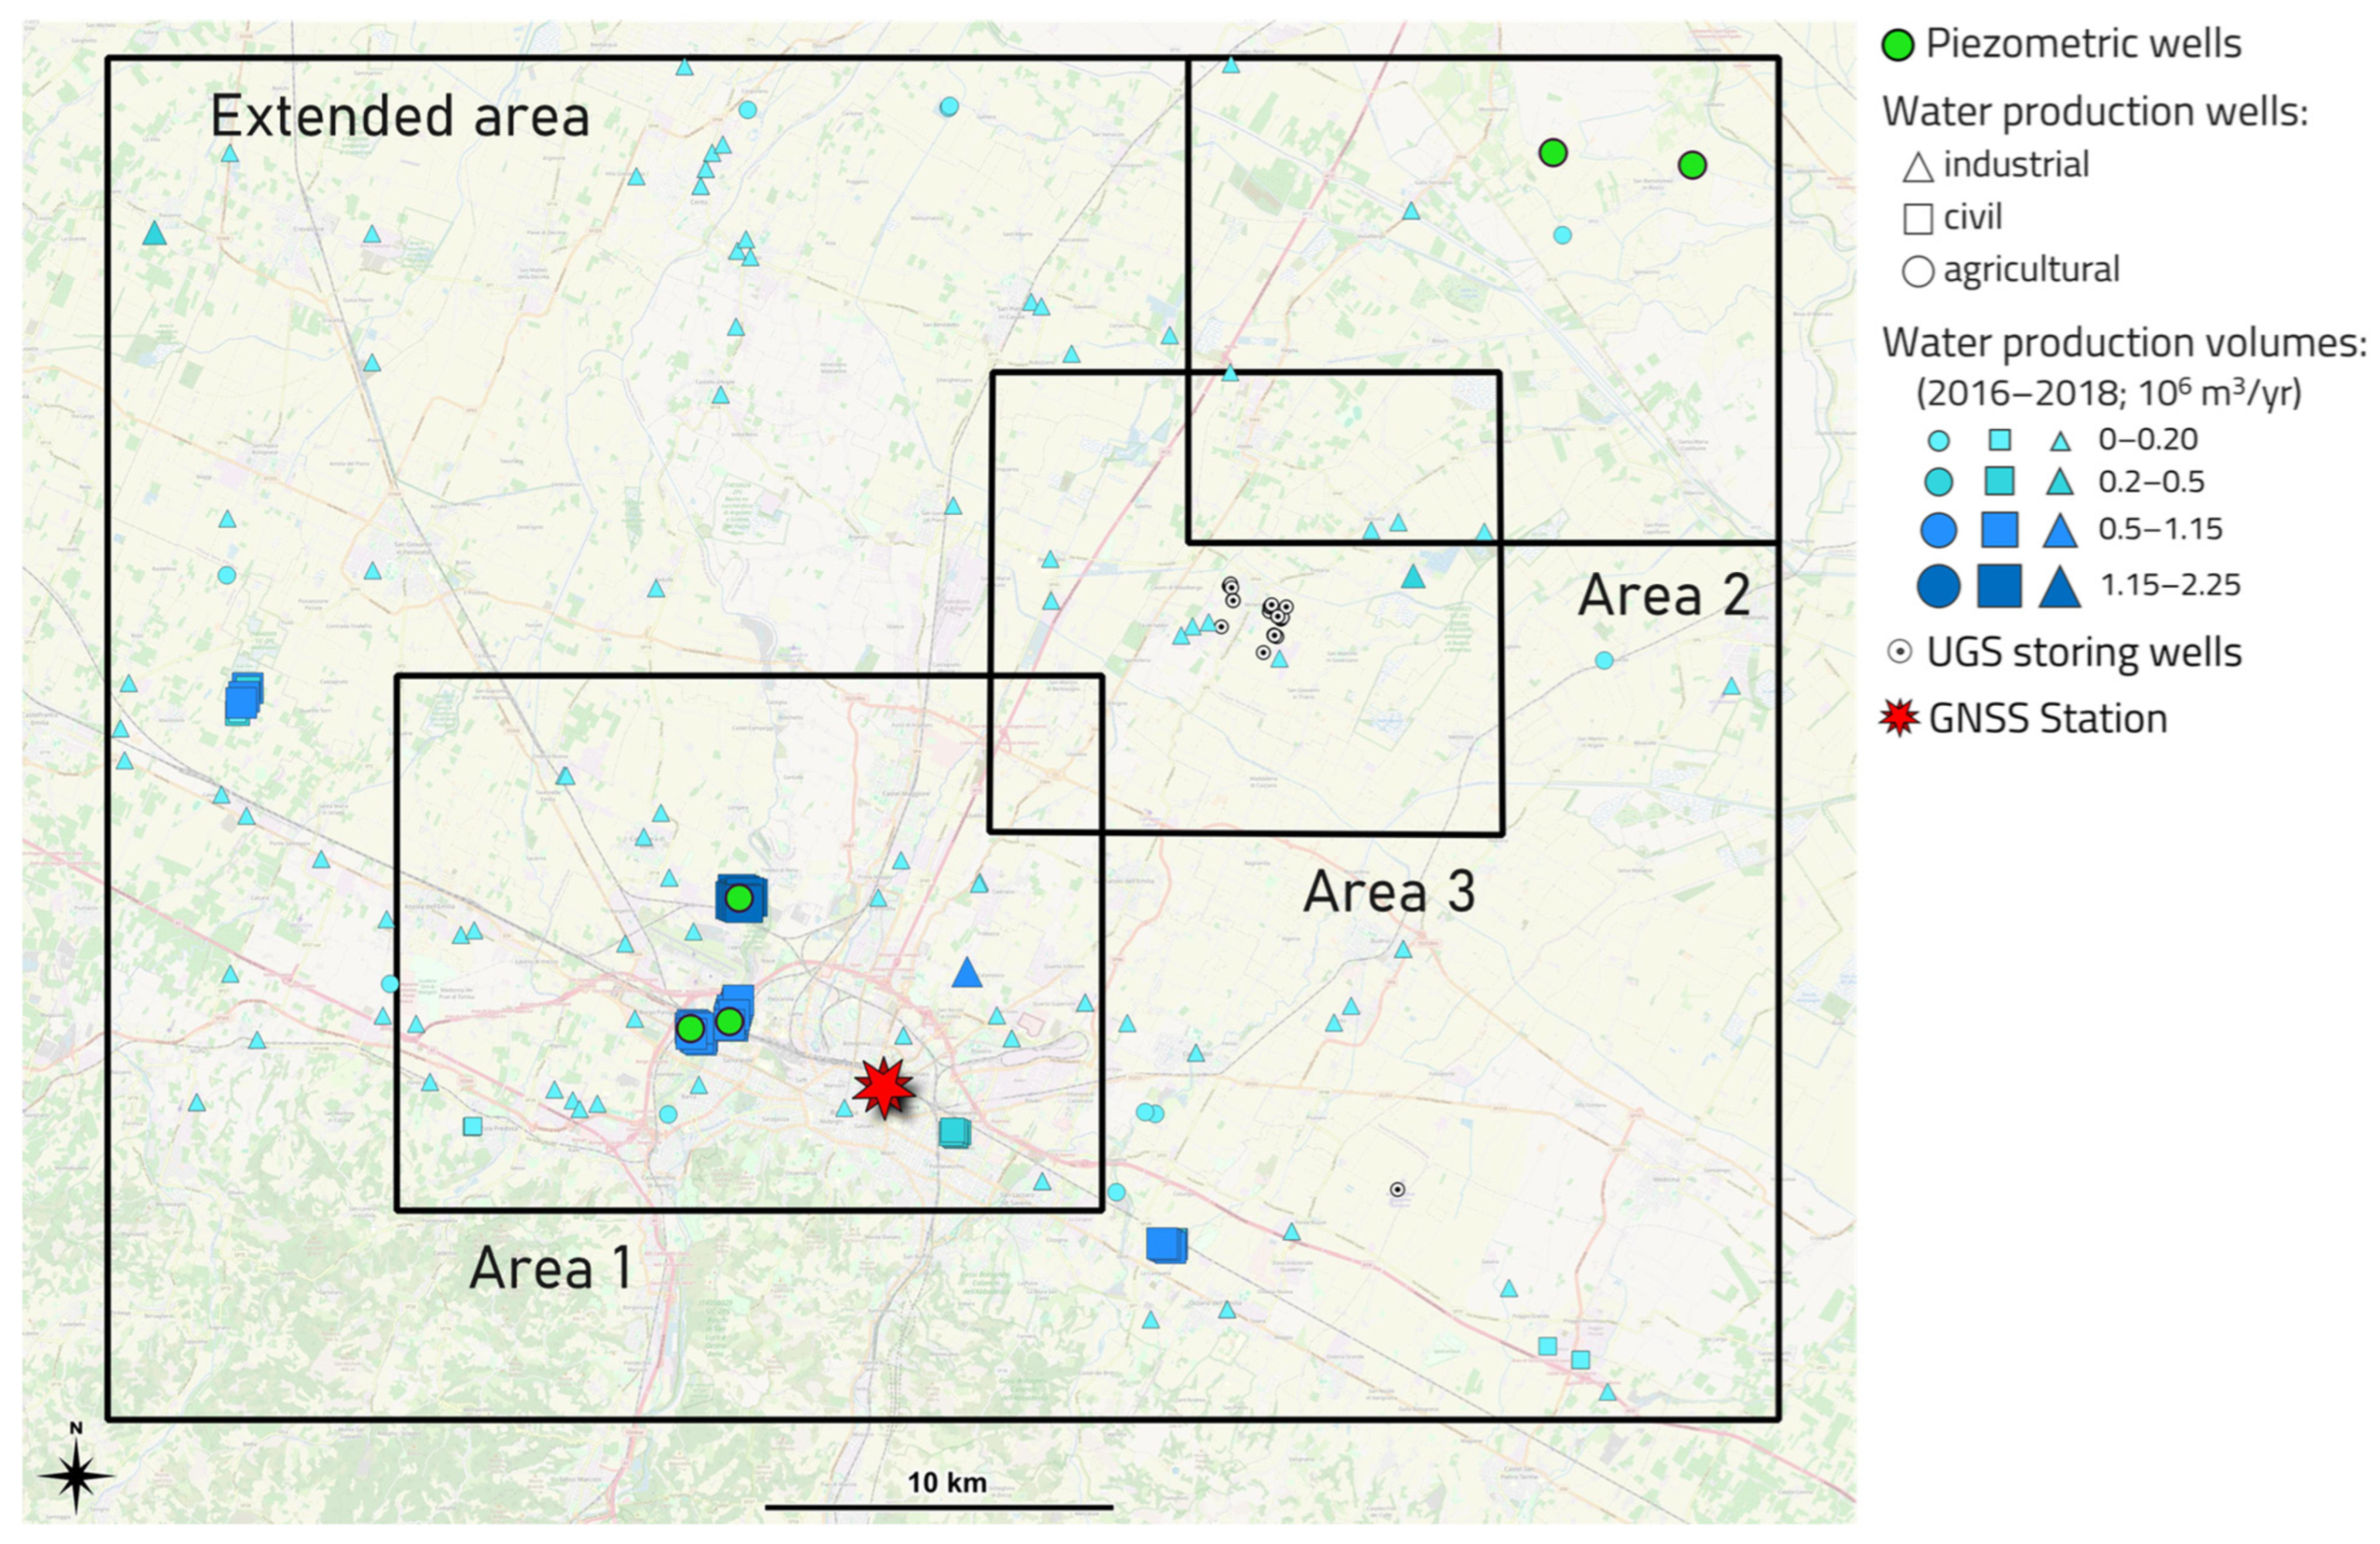Click the largest dark blue circle in the legend
Viewport: 2380px width, 1544px height.
click(x=1938, y=586)
